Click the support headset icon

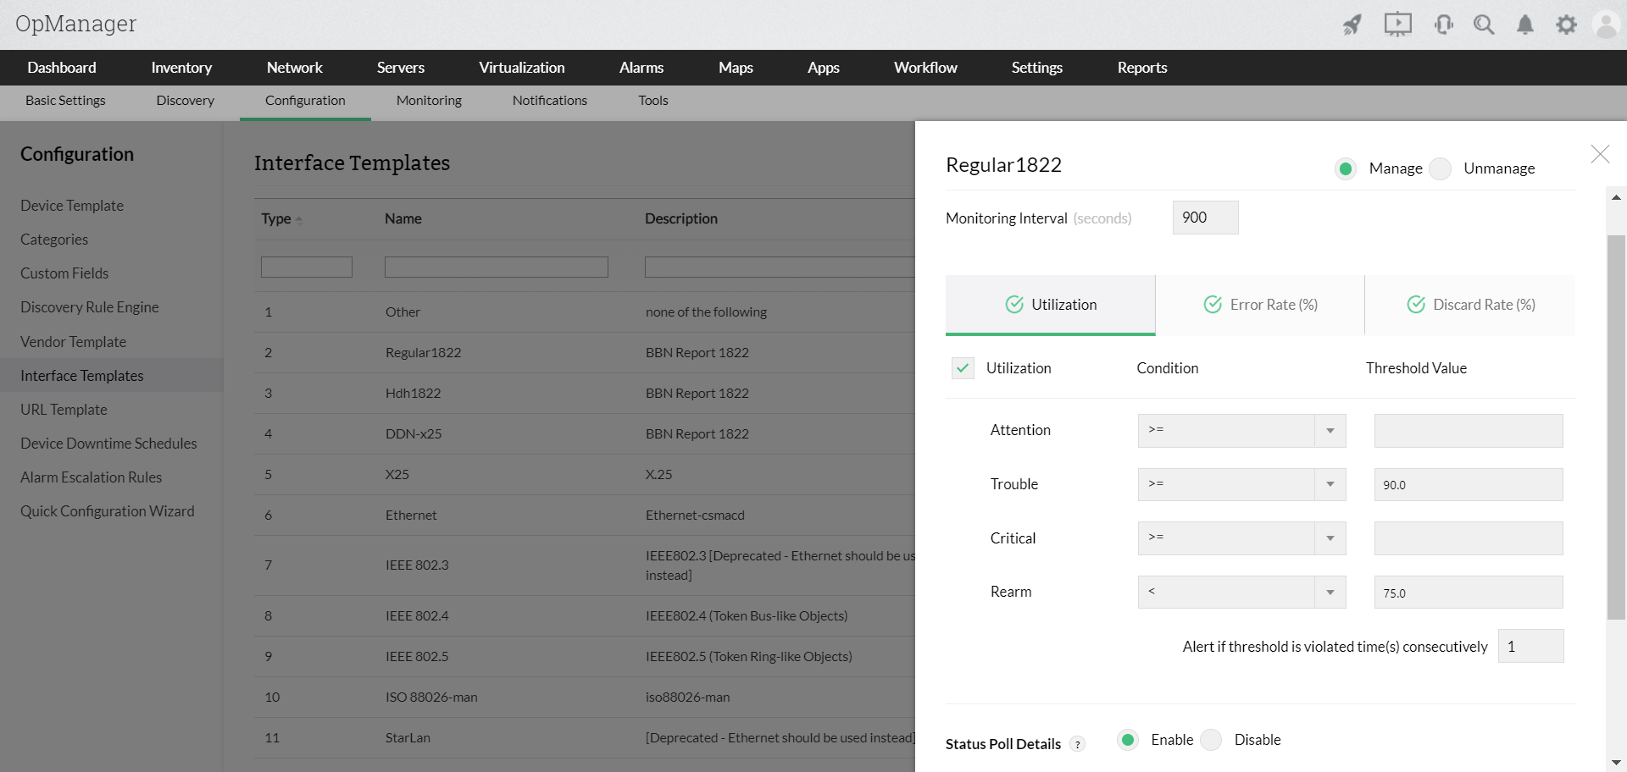1443,24
